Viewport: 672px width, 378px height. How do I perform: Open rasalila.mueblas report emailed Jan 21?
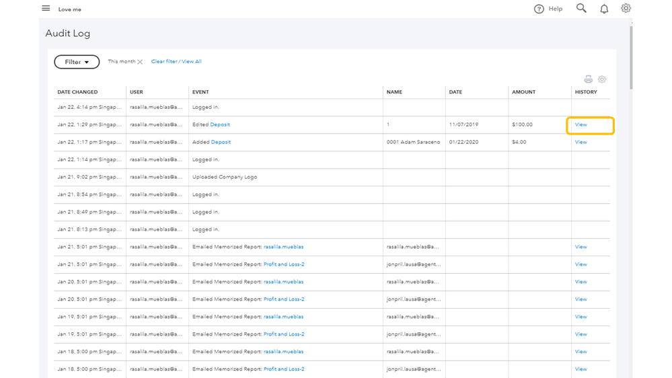283,247
